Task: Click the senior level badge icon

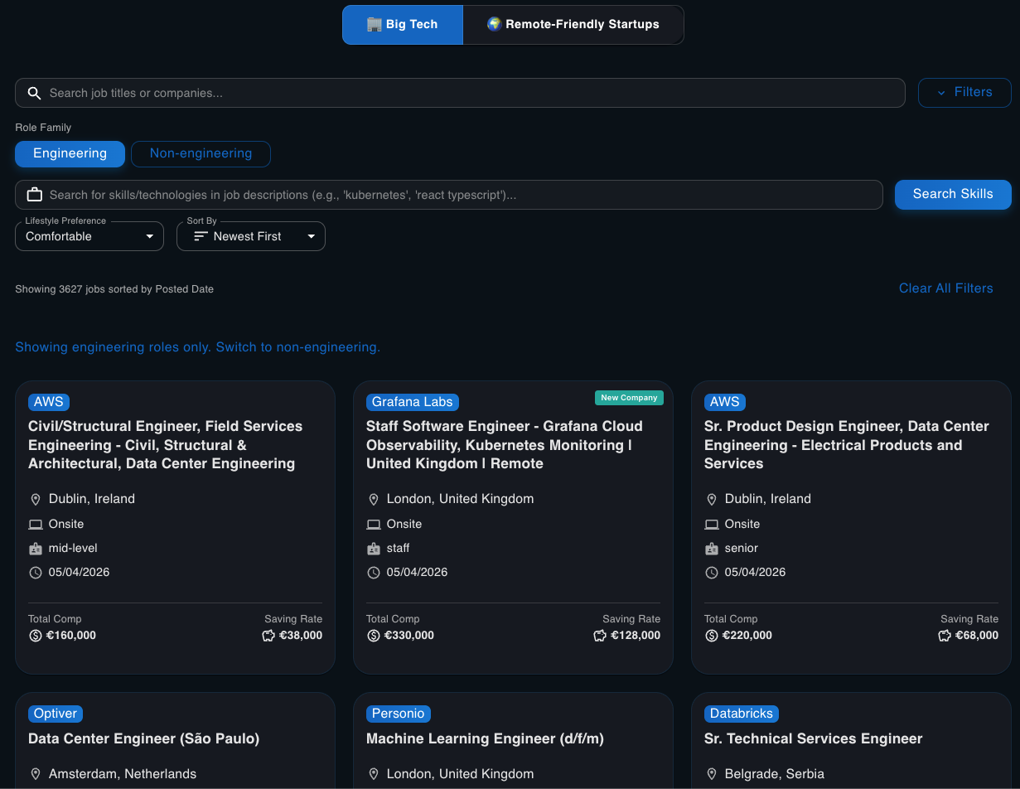Action: [712, 549]
